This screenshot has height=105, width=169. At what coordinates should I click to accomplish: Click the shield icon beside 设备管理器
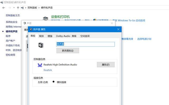click(x=95, y=20)
